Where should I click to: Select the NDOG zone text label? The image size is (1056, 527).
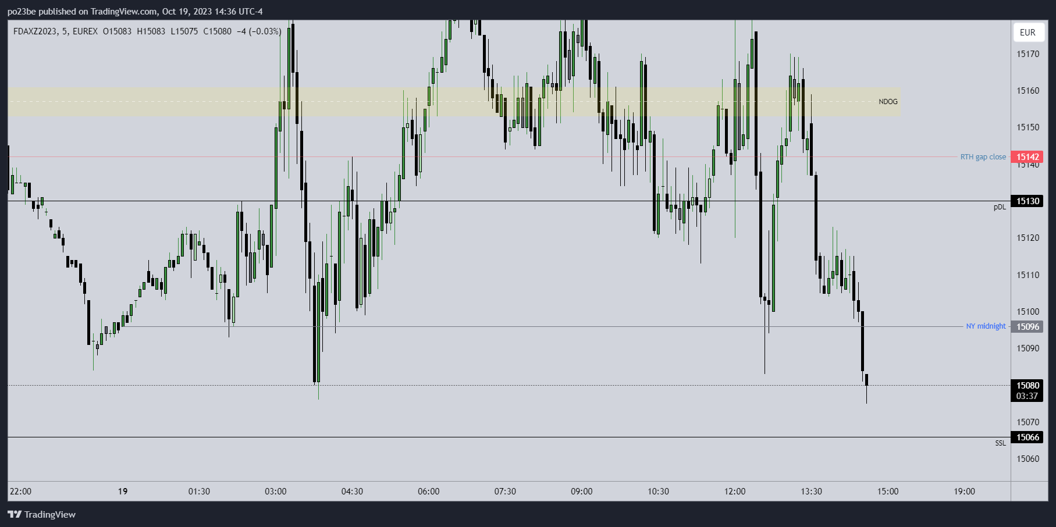888,102
